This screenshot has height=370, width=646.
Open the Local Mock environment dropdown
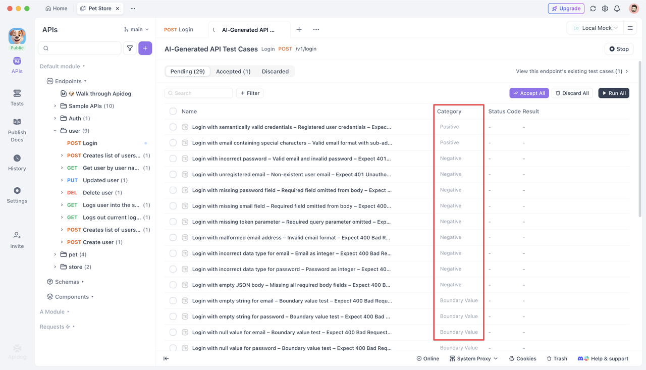pyautogui.click(x=596, y=28)
